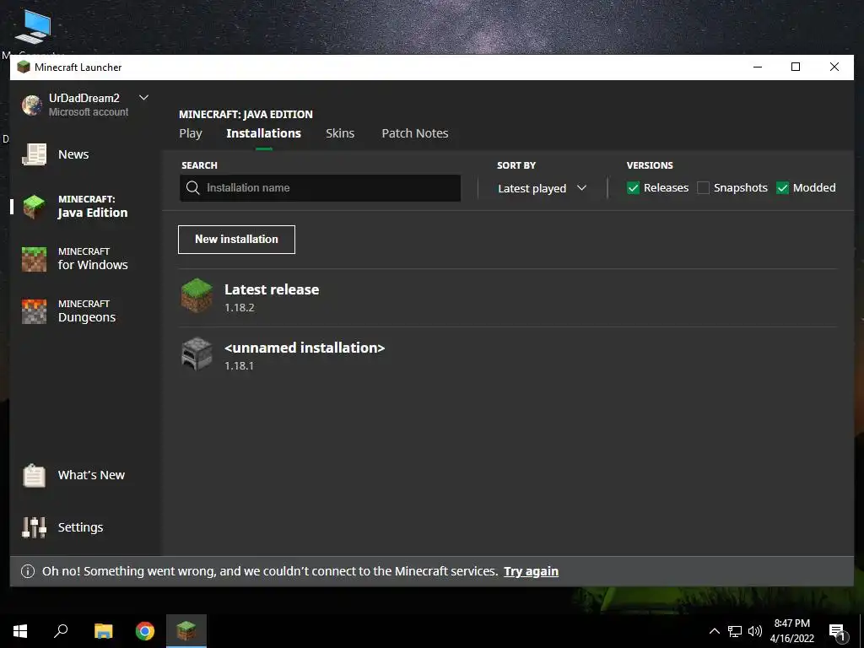Click Show desktop strip at the taskbar's end
Image resolution: width=864 pixels, height=648 pixels.
click(x=861, y=631)
